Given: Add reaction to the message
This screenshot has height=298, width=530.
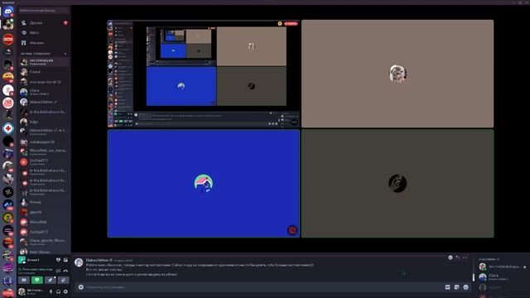Looking at the screenshot, I should tap(450, 257).
